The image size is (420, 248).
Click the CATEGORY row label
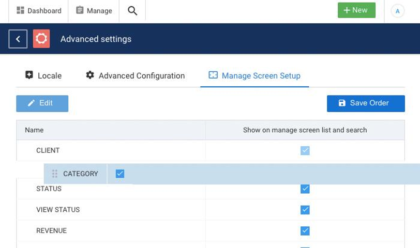pos(81,174)
